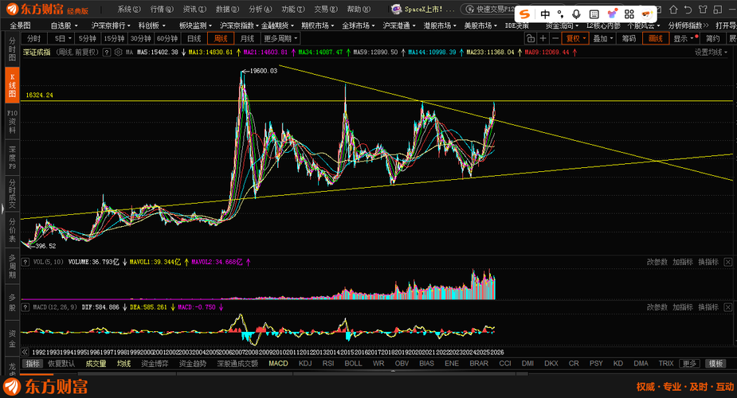This screenshot has width=737, height=398.
Task: Open the Sogou toolbox grid icon
Action: 629,14
